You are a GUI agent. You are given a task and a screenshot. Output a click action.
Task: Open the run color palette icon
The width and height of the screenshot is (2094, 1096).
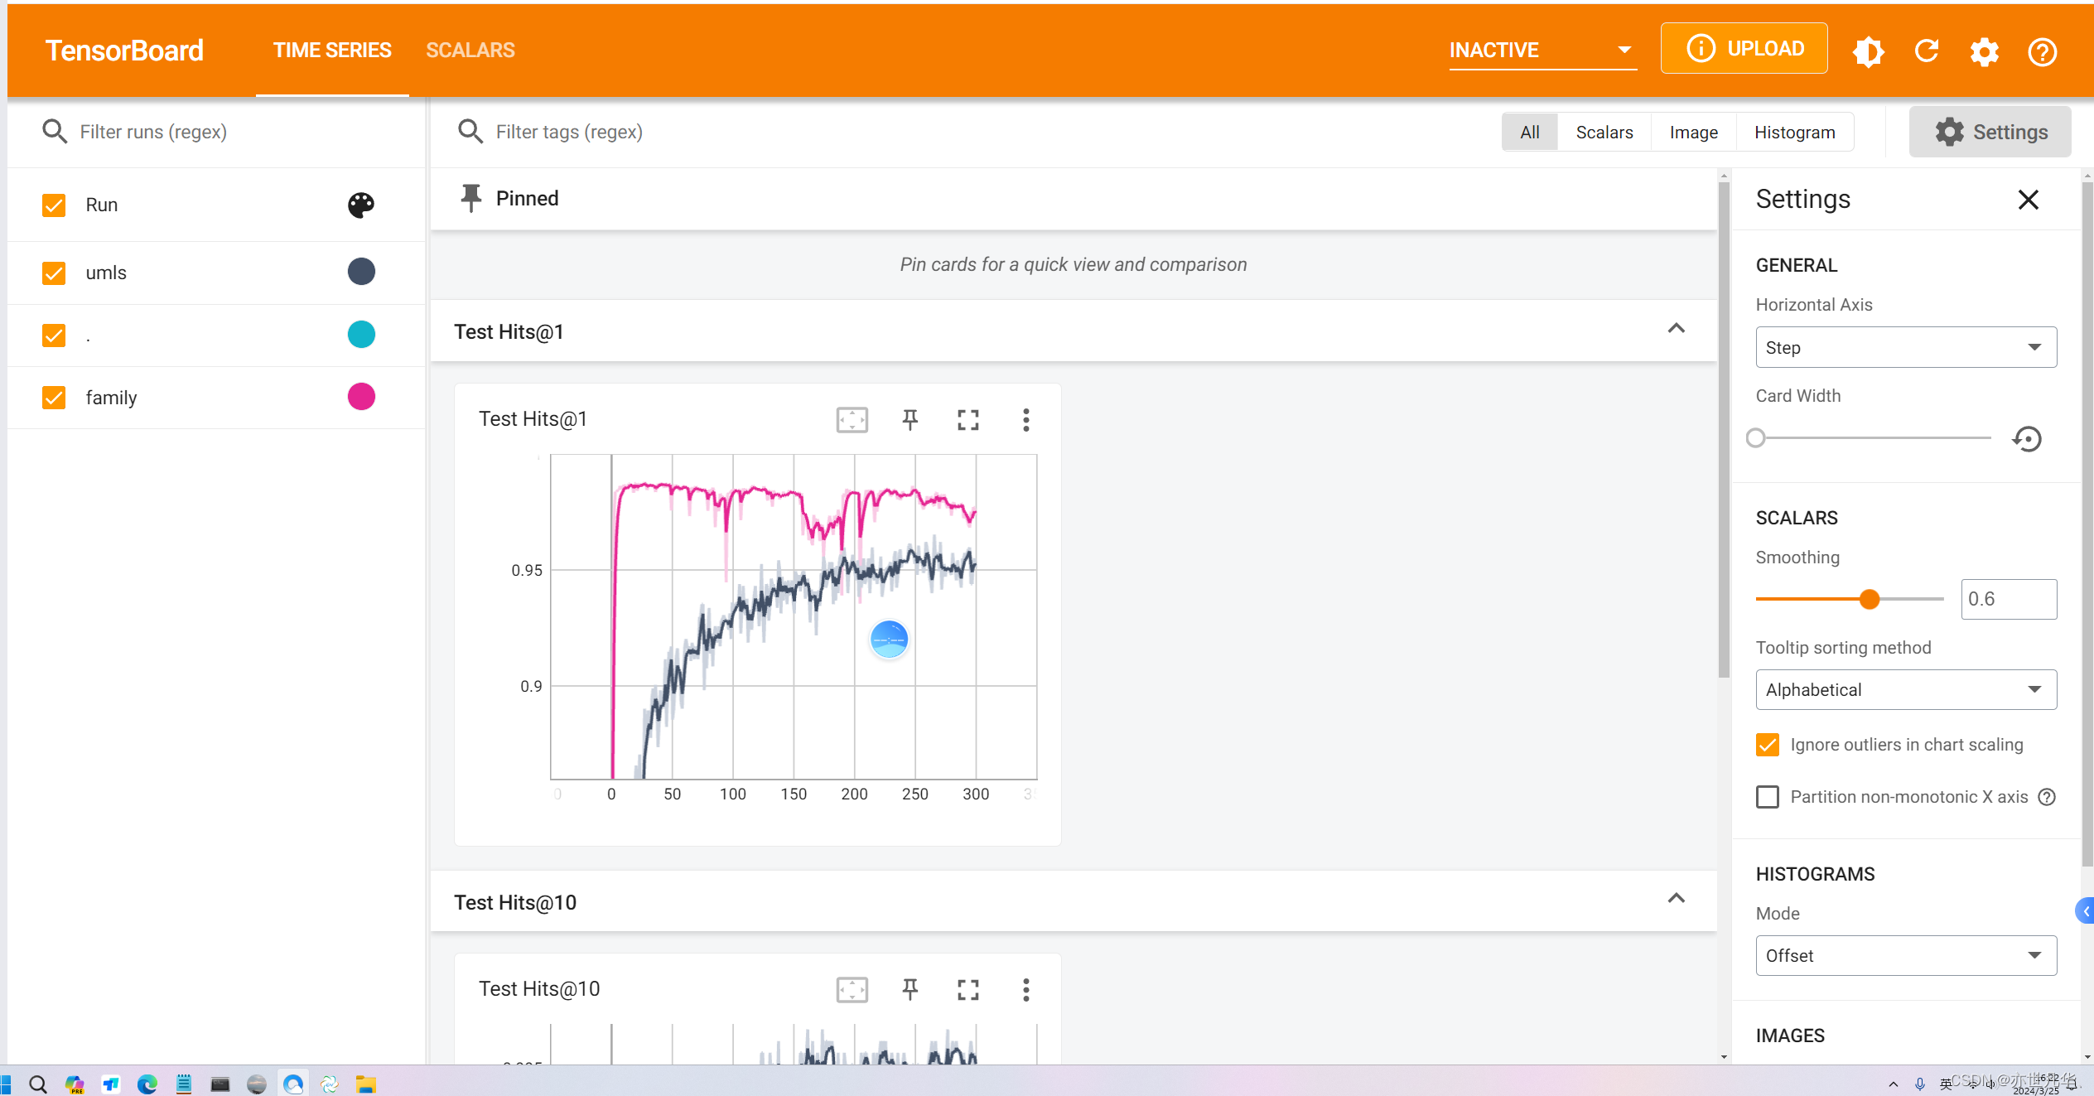pyautogui.click(x=360, y=205)
